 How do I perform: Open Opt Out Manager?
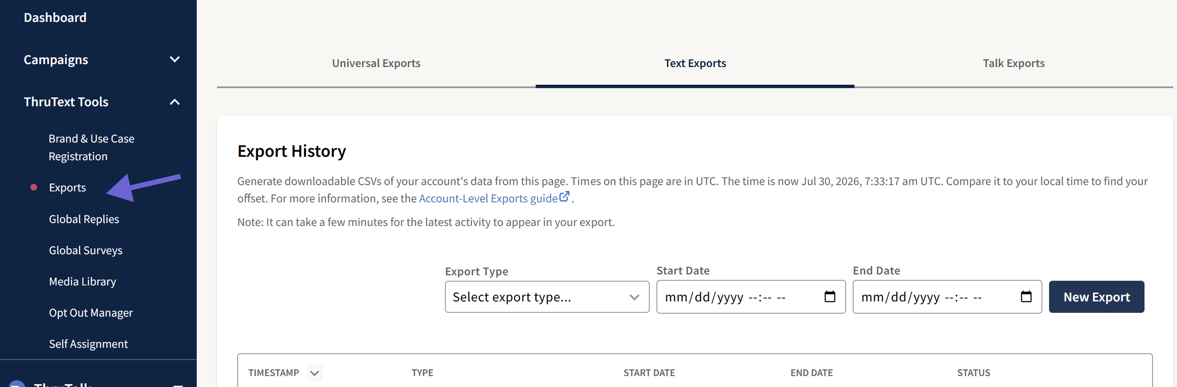coord(90,313)
